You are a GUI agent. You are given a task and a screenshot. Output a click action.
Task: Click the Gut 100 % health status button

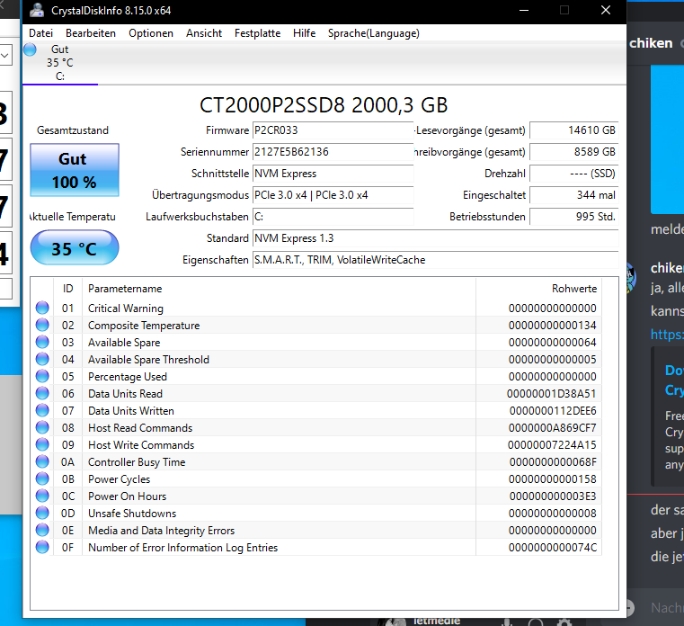coord(75,170)
